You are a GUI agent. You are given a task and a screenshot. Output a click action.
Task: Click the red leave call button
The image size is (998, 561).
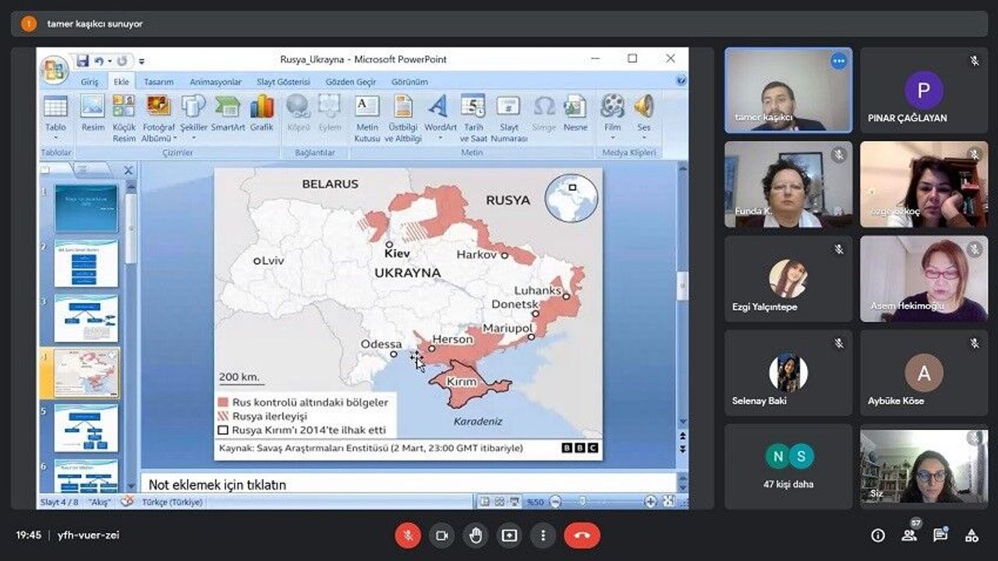(582, 535)
